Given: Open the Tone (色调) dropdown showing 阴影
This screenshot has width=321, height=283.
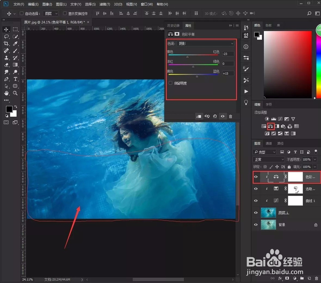Looking at the screenshot, I should [205, 43].
